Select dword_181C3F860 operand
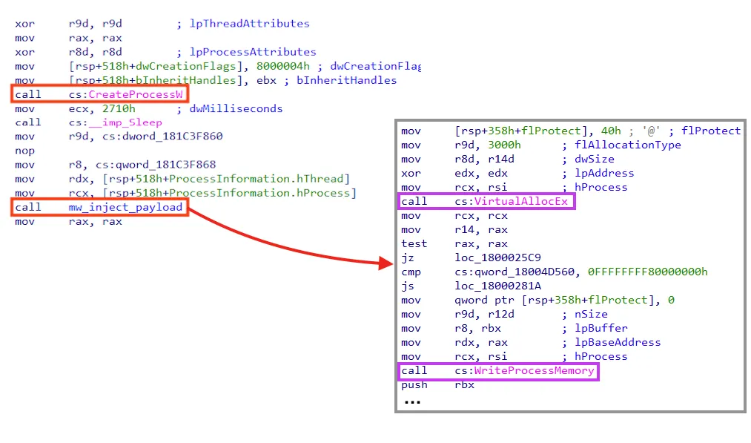The width and height of the screenshot is (751, 443). 173,137
